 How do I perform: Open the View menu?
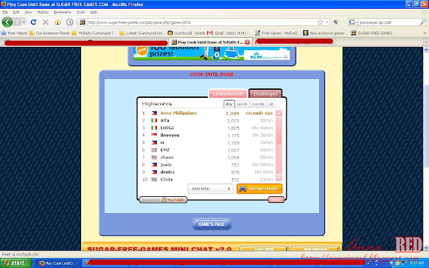pyautogui.click(x=28, y=12)
